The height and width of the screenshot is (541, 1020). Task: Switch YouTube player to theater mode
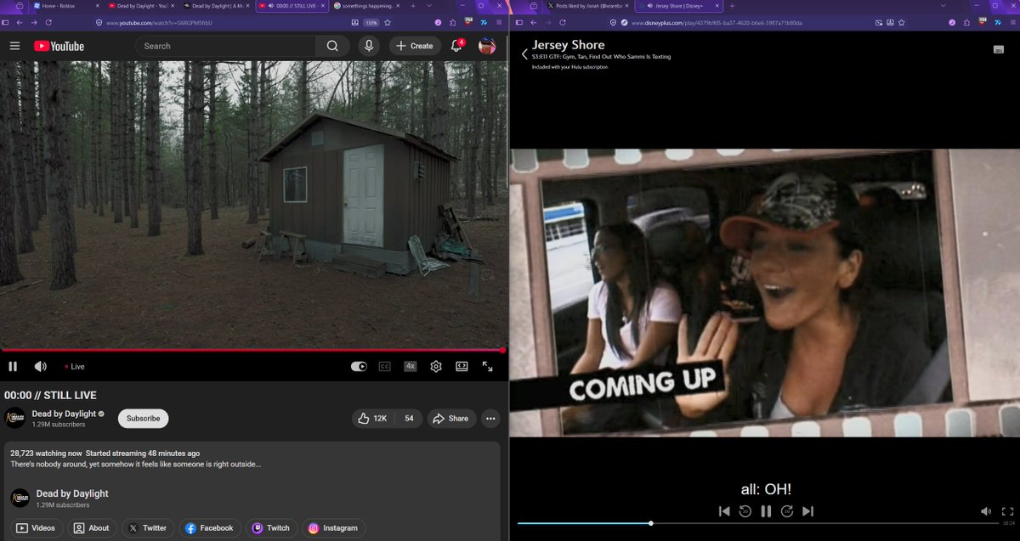coord(462,366)
